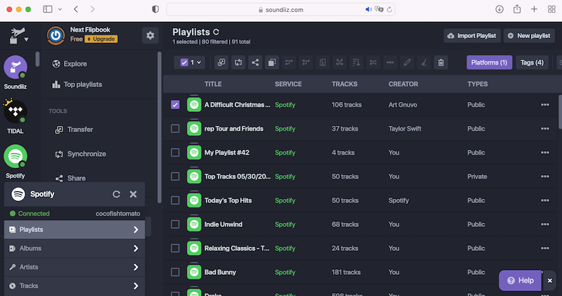
Task: Open more options for Today's Top Hits
Action: click(x=544, y=200)
